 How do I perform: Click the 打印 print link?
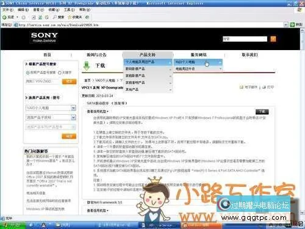[x=268, y=87]
